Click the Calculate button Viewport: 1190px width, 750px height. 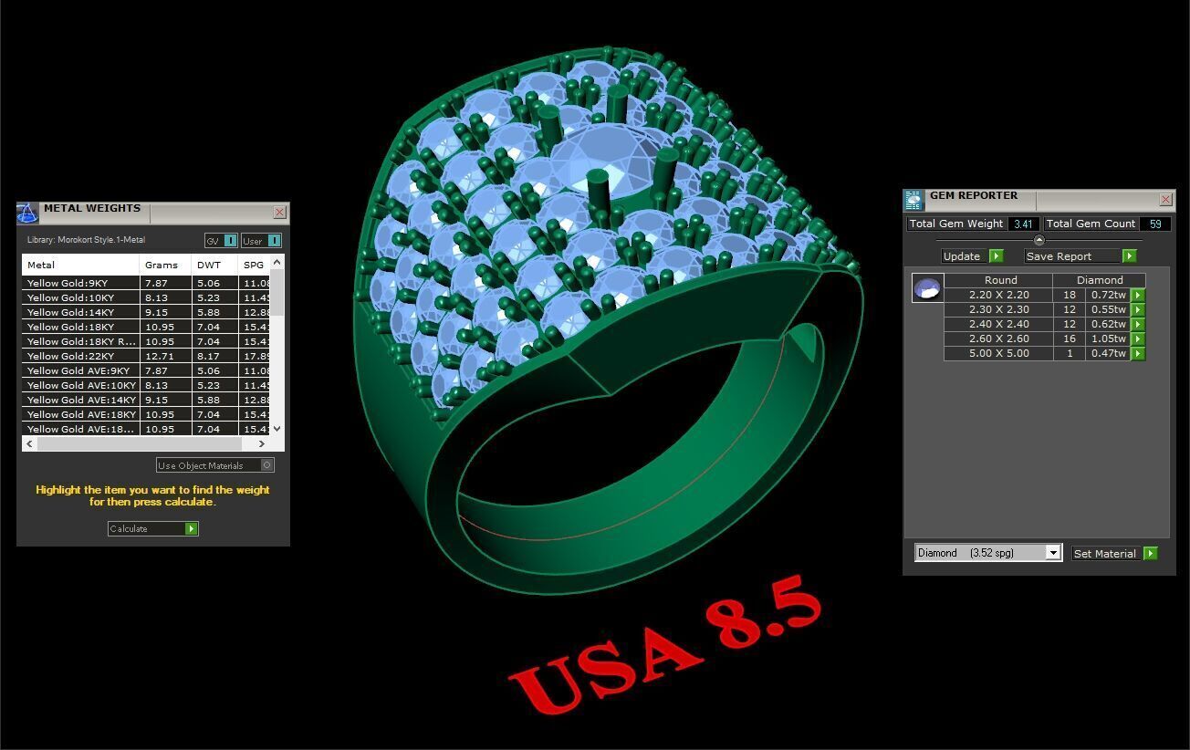point(152,528)
